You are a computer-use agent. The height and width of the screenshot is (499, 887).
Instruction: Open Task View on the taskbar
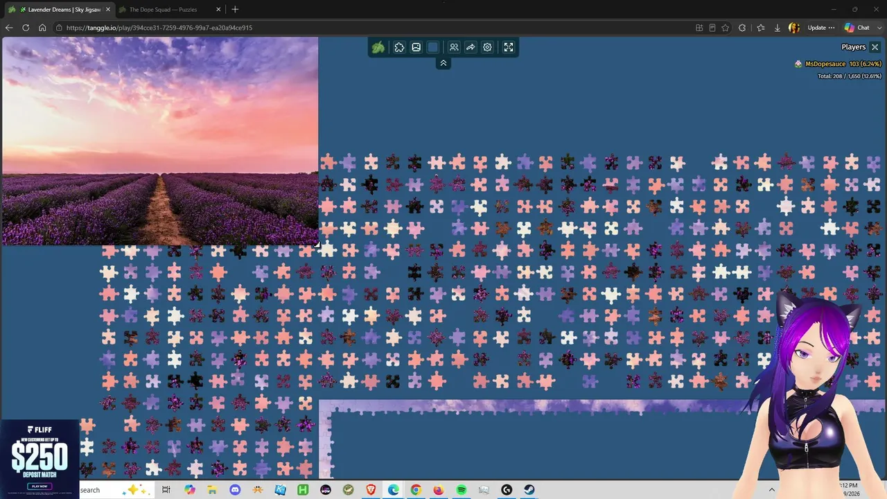[x=166, y=490]
